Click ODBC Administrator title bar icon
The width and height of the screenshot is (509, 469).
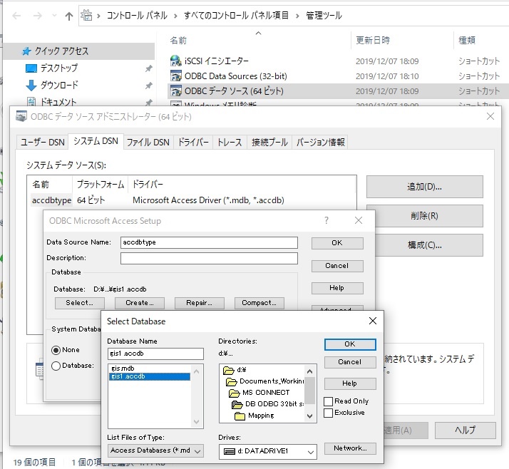click(x=21, y=116)
